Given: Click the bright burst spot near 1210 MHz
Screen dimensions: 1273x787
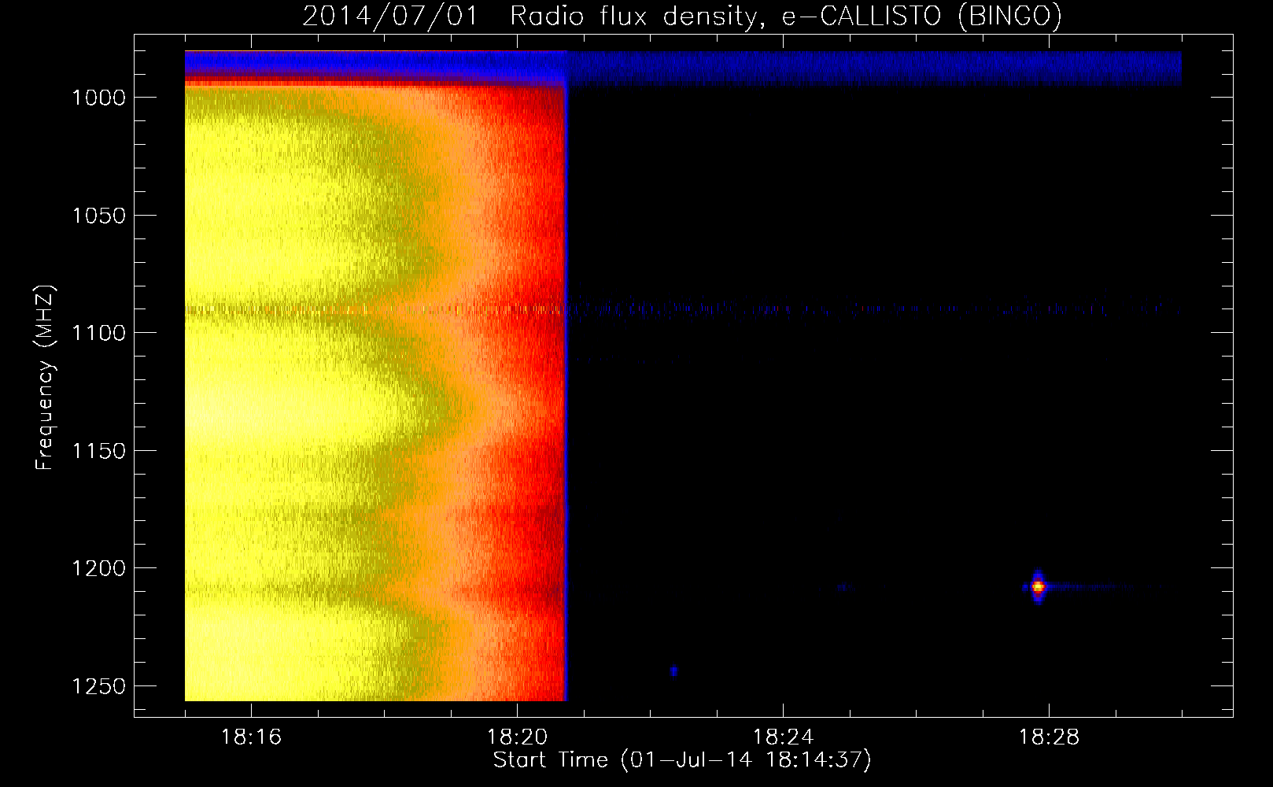Looking at the screenshot, I should tap(1038, 586).
